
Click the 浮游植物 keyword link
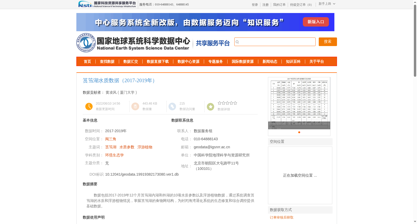pyautogui.click(x=145, y=147)
